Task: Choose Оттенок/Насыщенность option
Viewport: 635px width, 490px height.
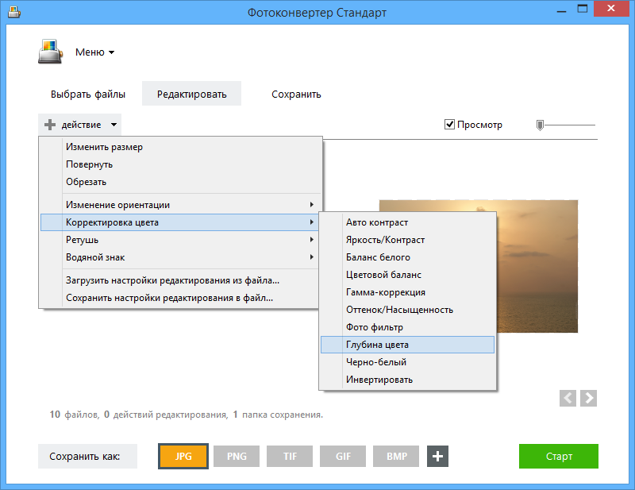Action: click(407, 309)
